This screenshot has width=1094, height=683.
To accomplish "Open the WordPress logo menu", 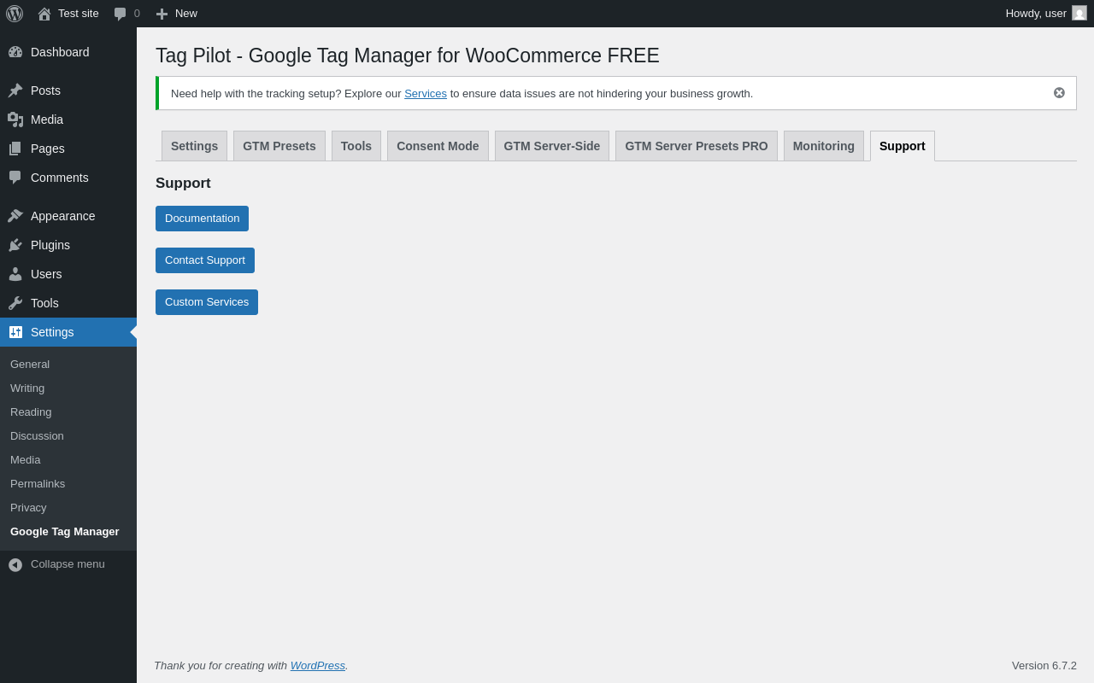I will point(15,14).
